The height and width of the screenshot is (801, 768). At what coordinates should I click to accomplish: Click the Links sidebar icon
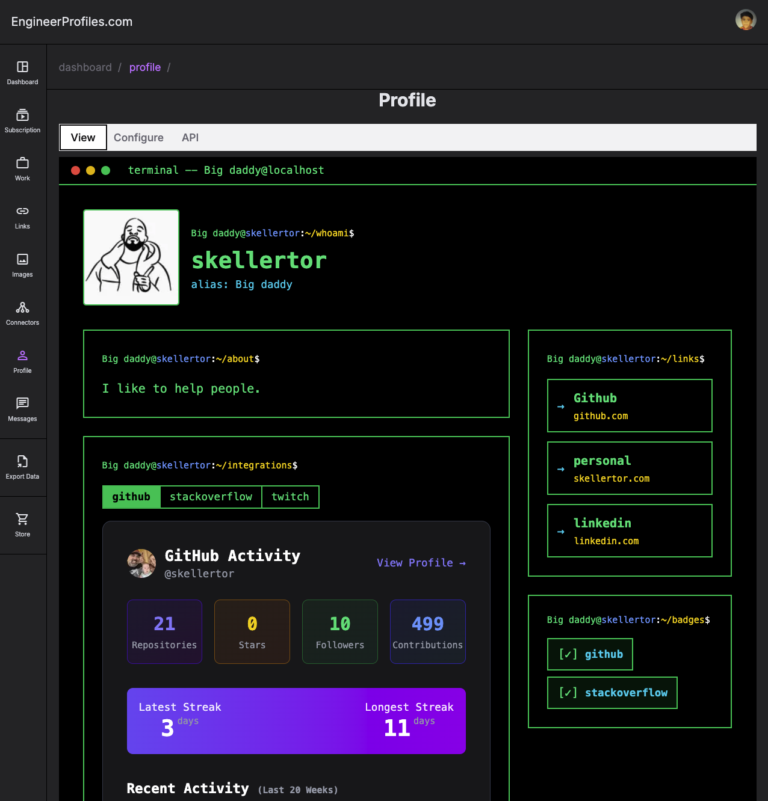tap(22, 210)
